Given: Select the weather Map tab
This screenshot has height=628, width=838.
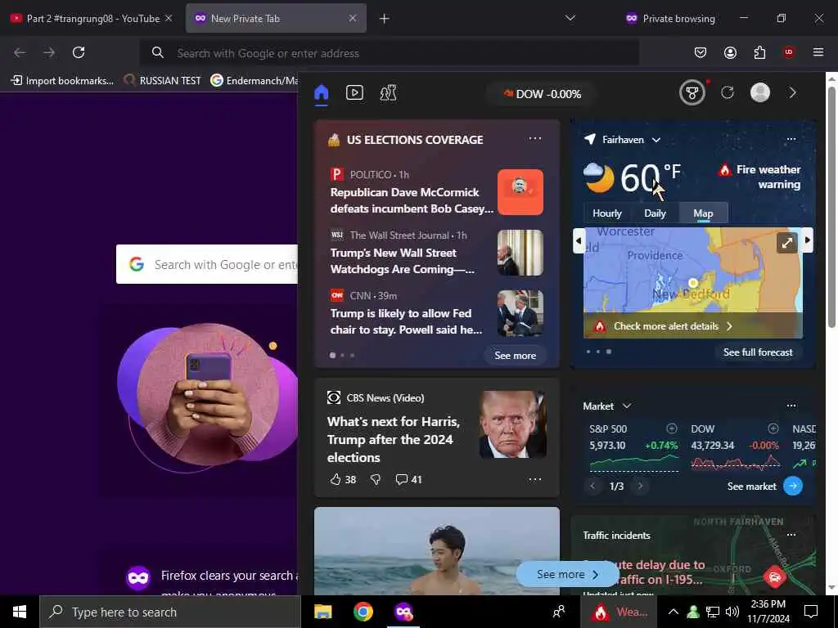Looking at the screenshot, I should [703, 213].
